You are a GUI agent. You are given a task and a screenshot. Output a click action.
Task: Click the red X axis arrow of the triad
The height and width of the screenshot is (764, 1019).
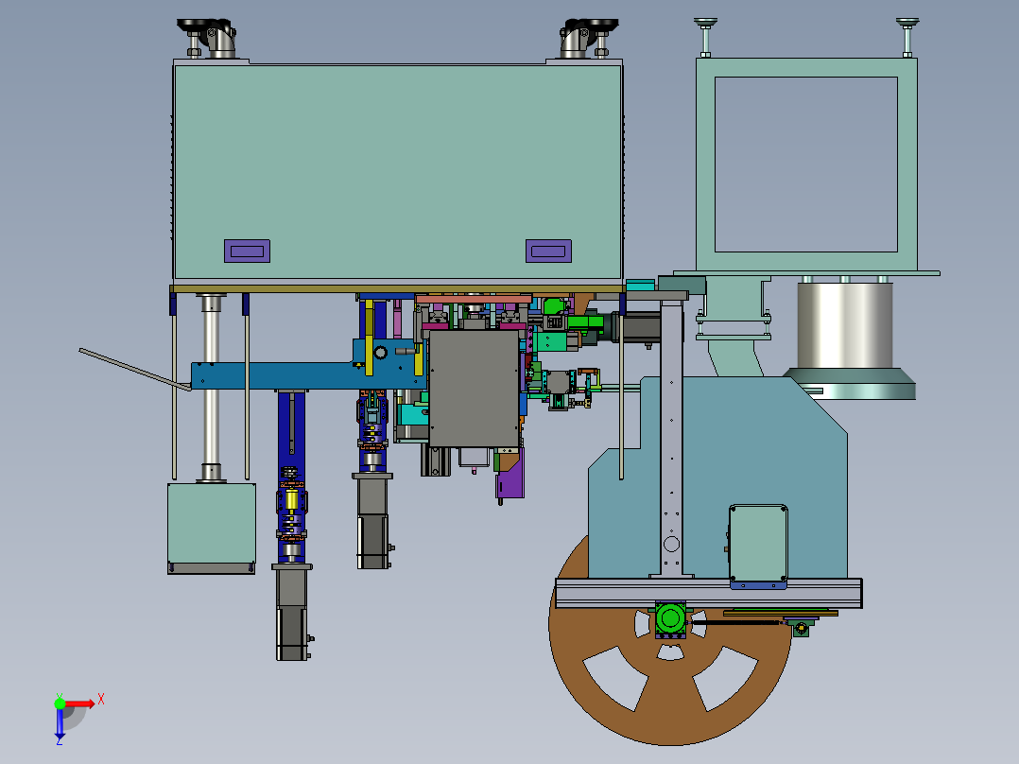(x=81, y=703)
